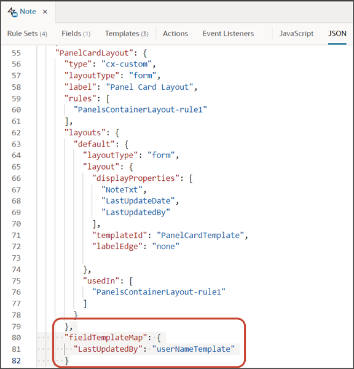
Task: Click the "LastUpdateDate" entry
Action: (x=138, y=201)
